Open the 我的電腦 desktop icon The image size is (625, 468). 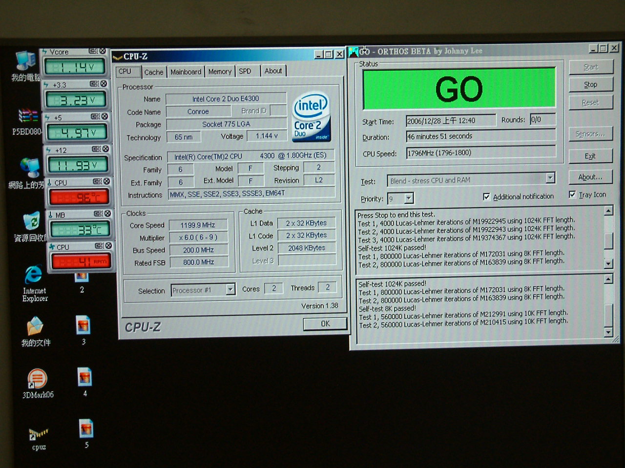pos(26,66)
